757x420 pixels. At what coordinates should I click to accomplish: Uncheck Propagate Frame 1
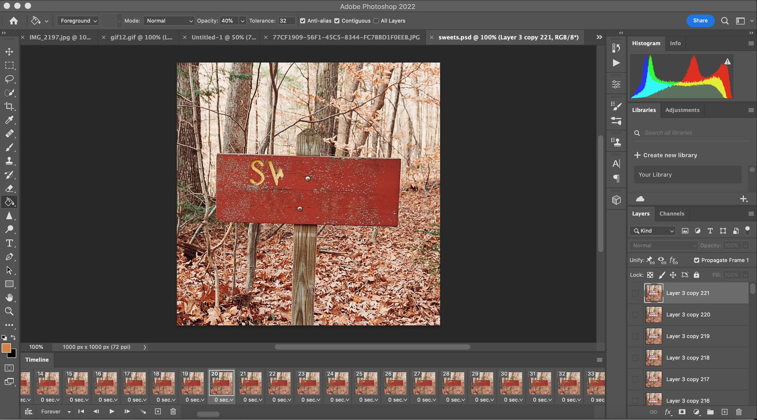point(696,260)
